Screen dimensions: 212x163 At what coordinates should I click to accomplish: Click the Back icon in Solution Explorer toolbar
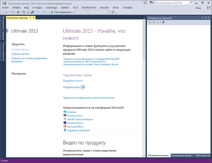click(149, 22)
